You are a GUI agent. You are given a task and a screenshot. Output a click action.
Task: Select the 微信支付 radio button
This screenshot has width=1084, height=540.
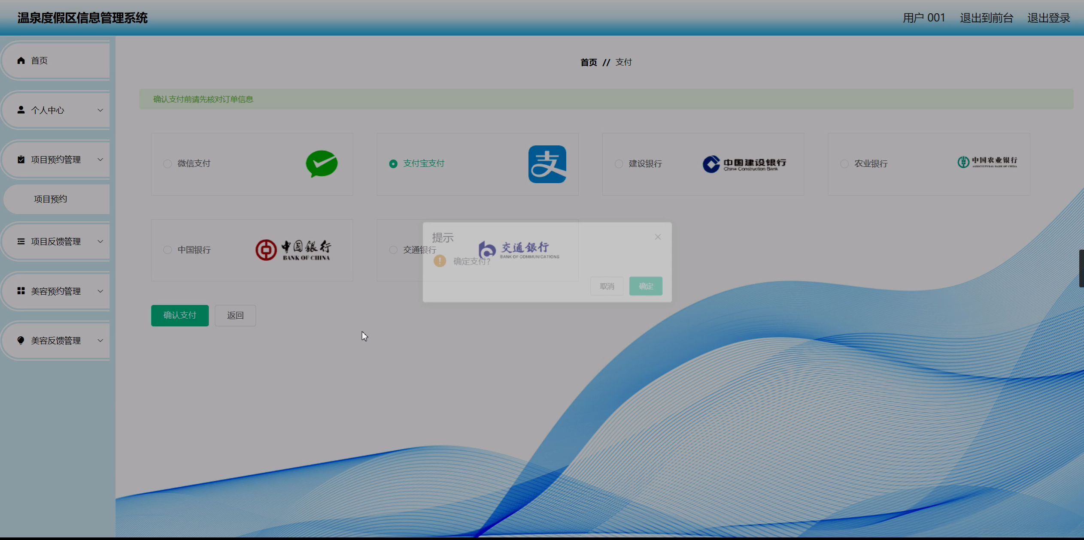click(167, 164)
